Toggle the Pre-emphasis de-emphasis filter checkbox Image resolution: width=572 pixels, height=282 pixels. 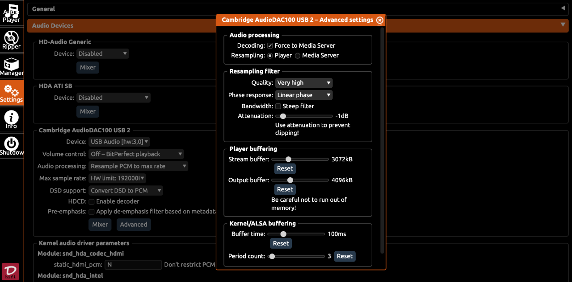tap(91, 212)
